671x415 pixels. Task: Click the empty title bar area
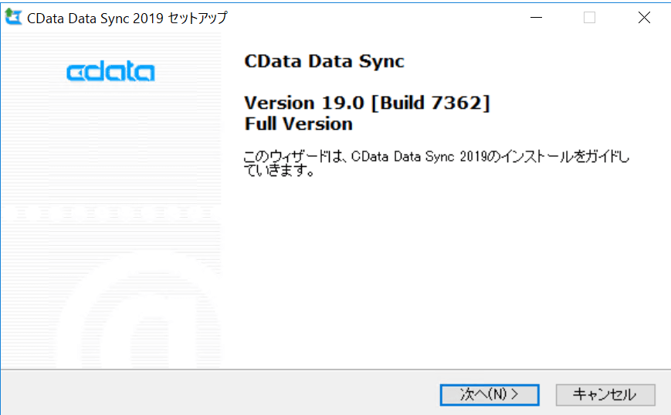click(371, 18)
